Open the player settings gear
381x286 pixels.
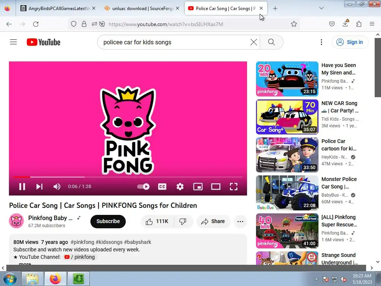click(180, 187)
